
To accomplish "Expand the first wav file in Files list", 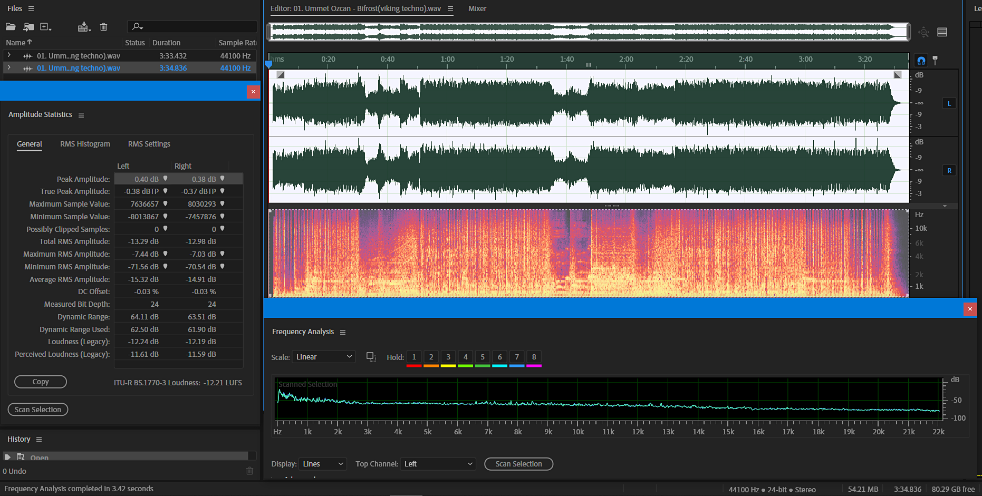I will pyautogui.click(x=9, y=55).
